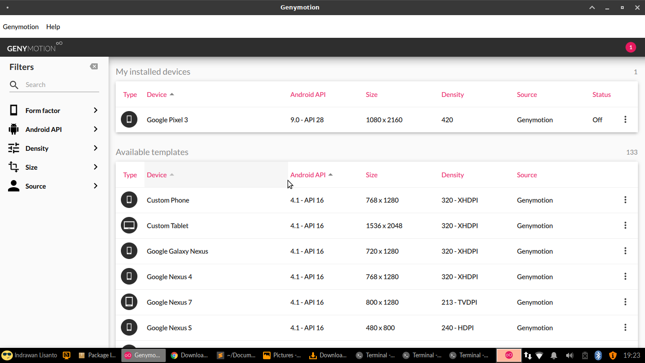Click the Google Nexus 4 type icon

click(x=129, y=277)
